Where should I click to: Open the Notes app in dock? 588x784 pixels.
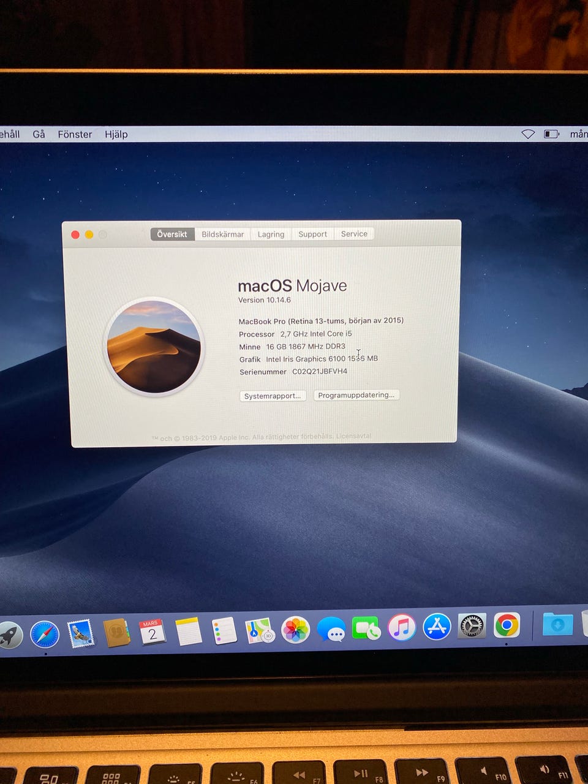[x=188, y=631]
